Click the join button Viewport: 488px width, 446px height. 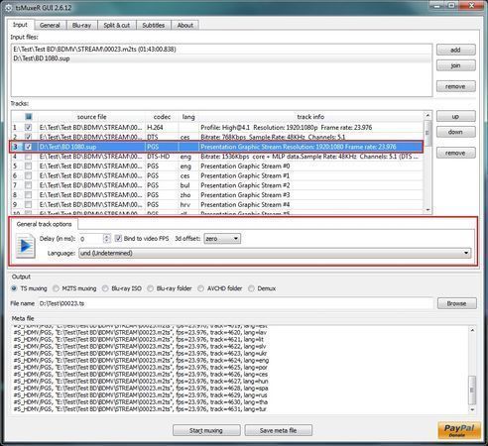click(456, 65)
